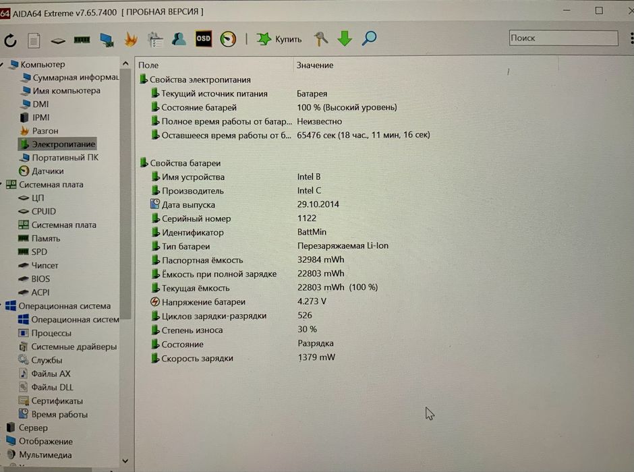Screen dimensions: 634x472
Task: Select Степень износа row
Action: pos(234,330)
